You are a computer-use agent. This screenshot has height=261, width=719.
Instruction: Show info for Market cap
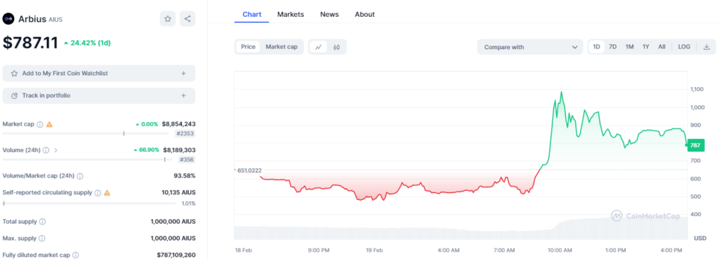40,124
